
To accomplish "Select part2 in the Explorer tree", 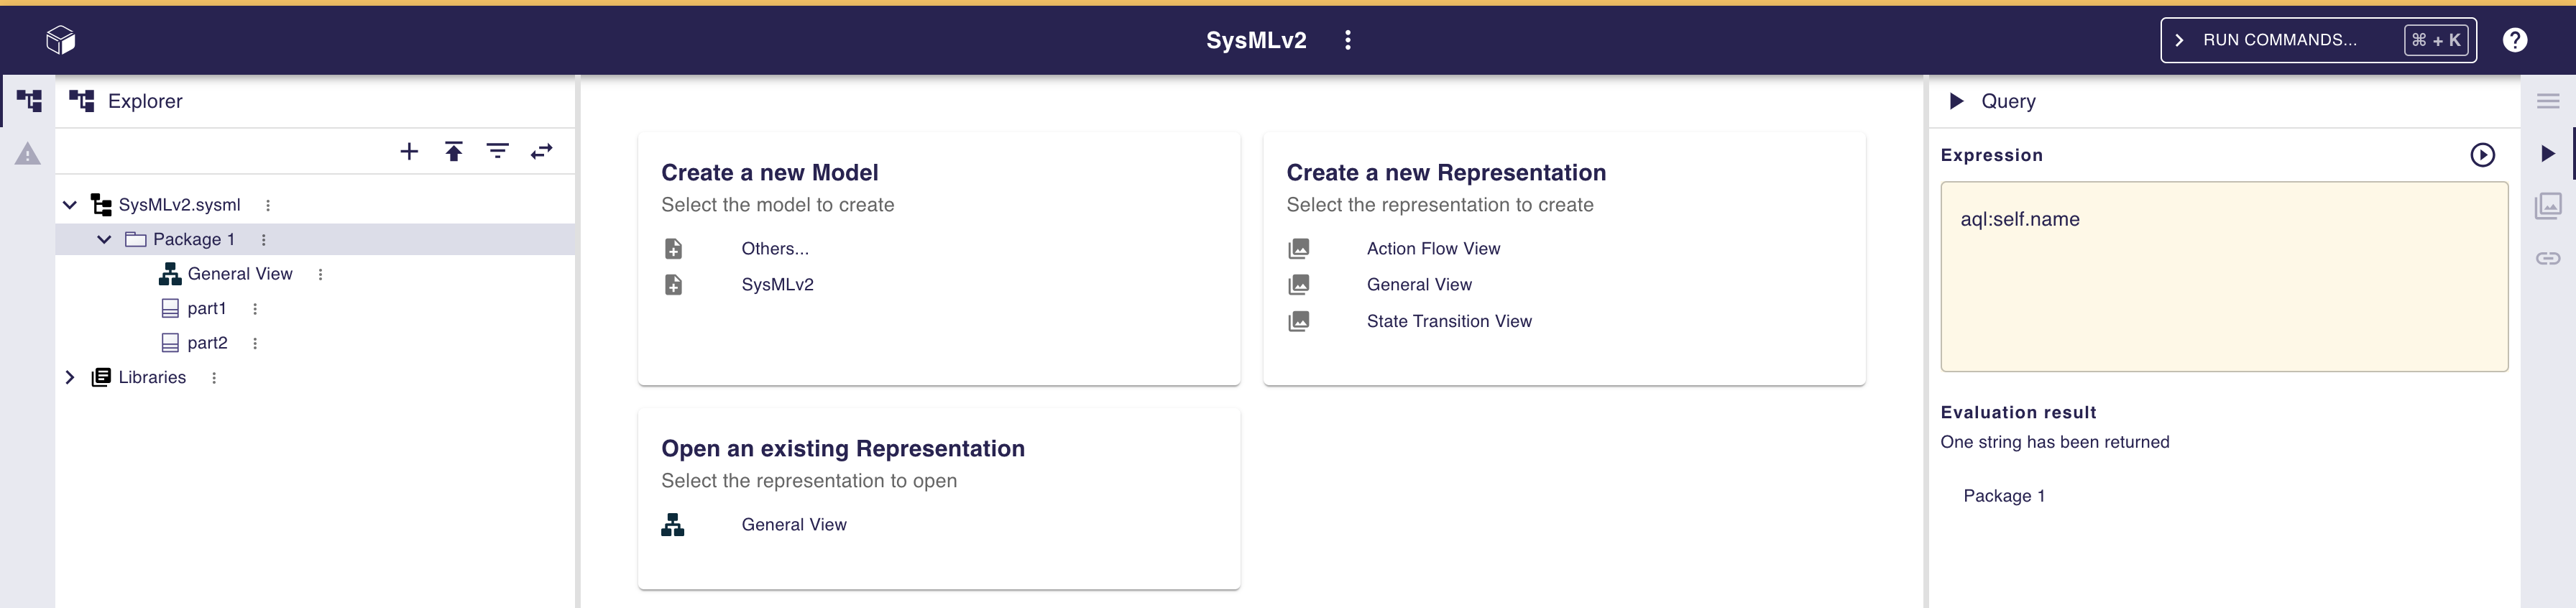I will click(x=207, y=343).
